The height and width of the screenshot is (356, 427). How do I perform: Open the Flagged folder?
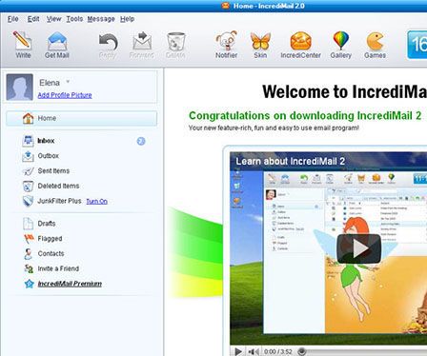(50, 239)
